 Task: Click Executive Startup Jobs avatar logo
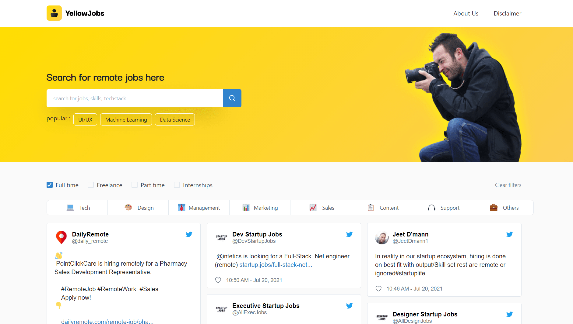(222, 309)
